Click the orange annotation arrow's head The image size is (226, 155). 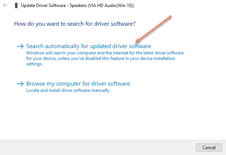click(137, 41)
